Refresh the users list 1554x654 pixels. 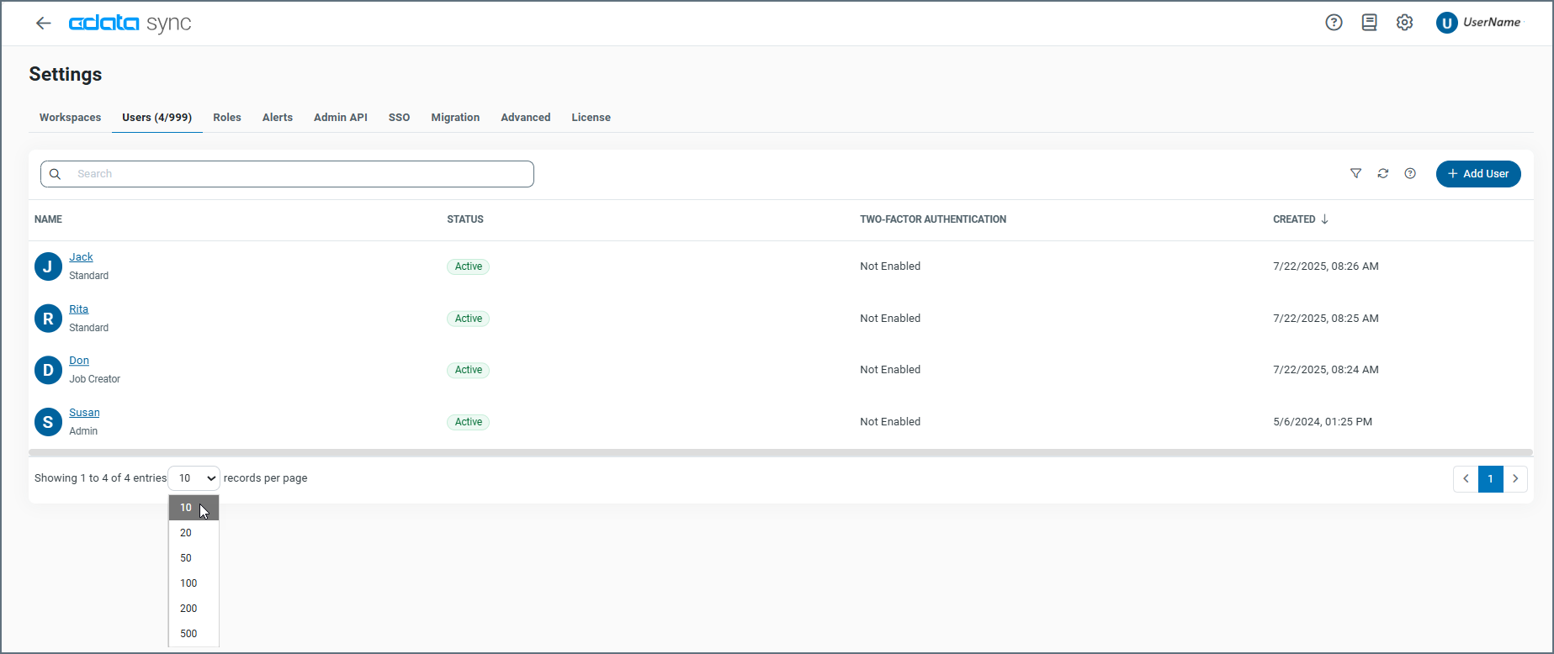(1382, 174)
